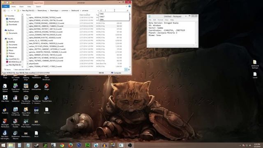Switch Explorer to details view
263x148 pixels.
[126, 69]
